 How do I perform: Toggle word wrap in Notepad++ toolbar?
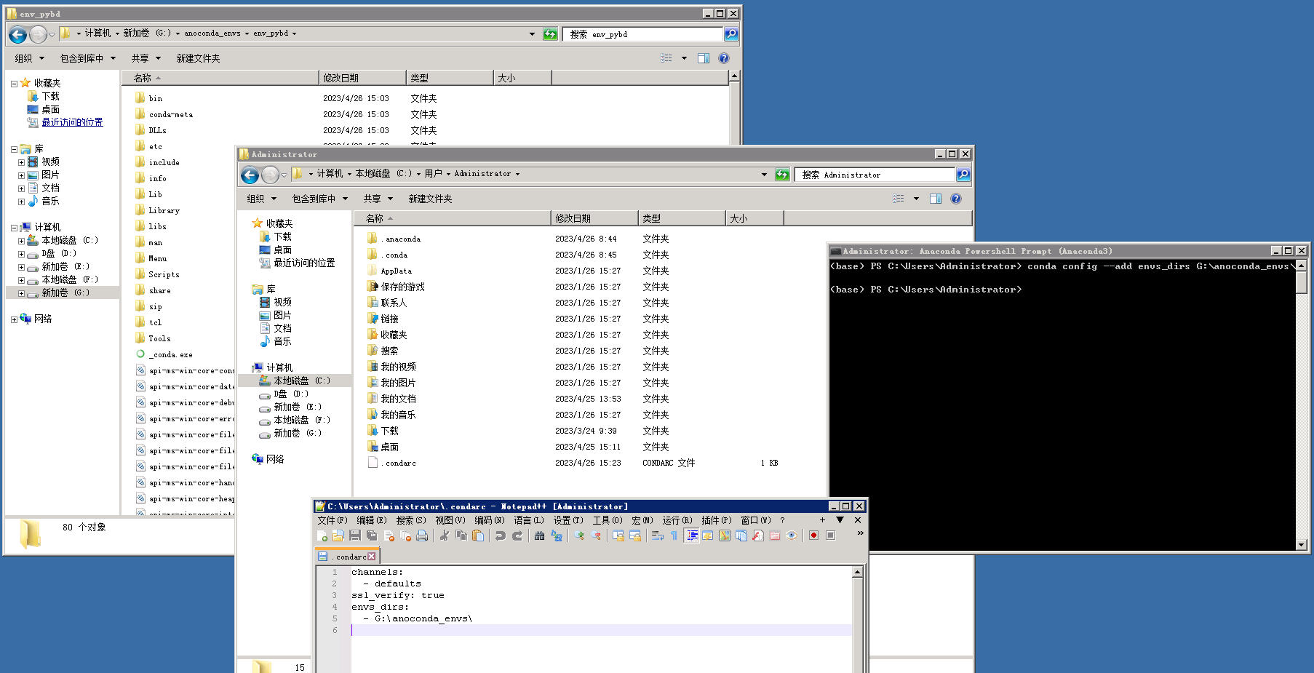pos(657,535)
